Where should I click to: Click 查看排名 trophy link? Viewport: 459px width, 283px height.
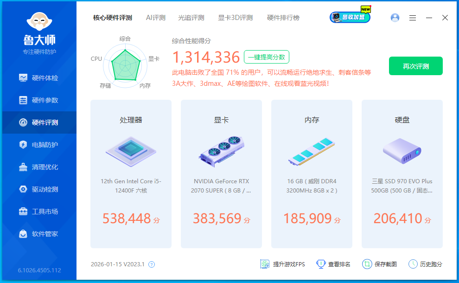(333, 264)
